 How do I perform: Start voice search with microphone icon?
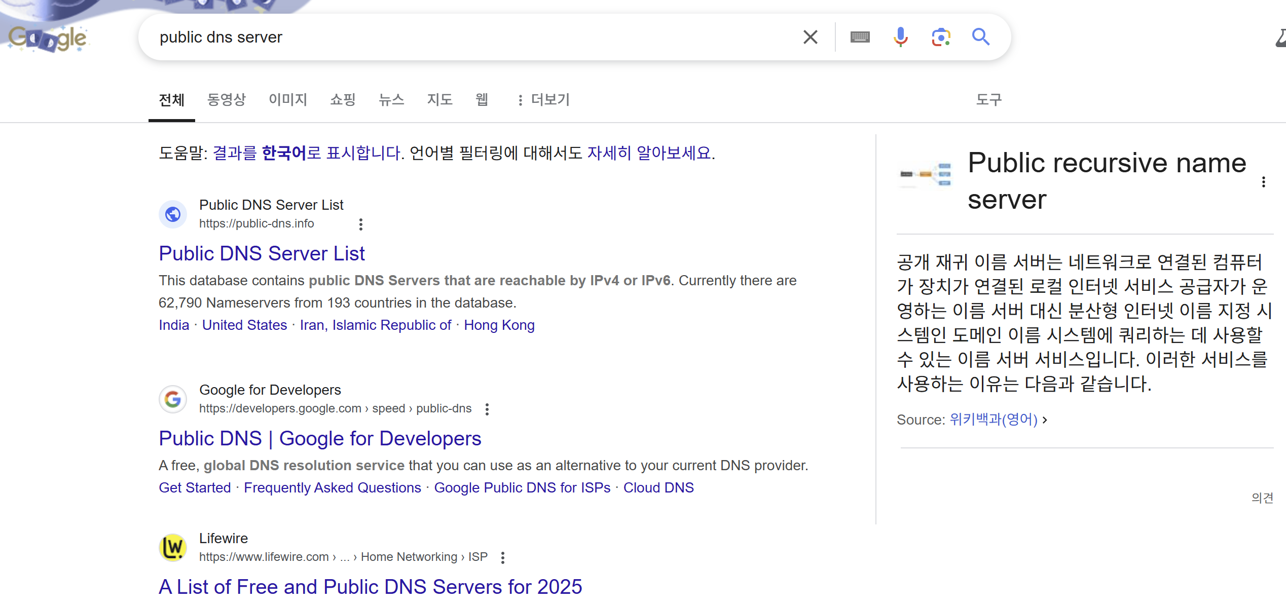click(900, 37)
